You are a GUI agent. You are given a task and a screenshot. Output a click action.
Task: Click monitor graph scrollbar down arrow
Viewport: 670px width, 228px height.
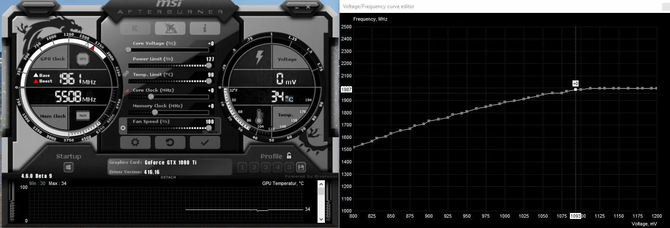(321, 219)
